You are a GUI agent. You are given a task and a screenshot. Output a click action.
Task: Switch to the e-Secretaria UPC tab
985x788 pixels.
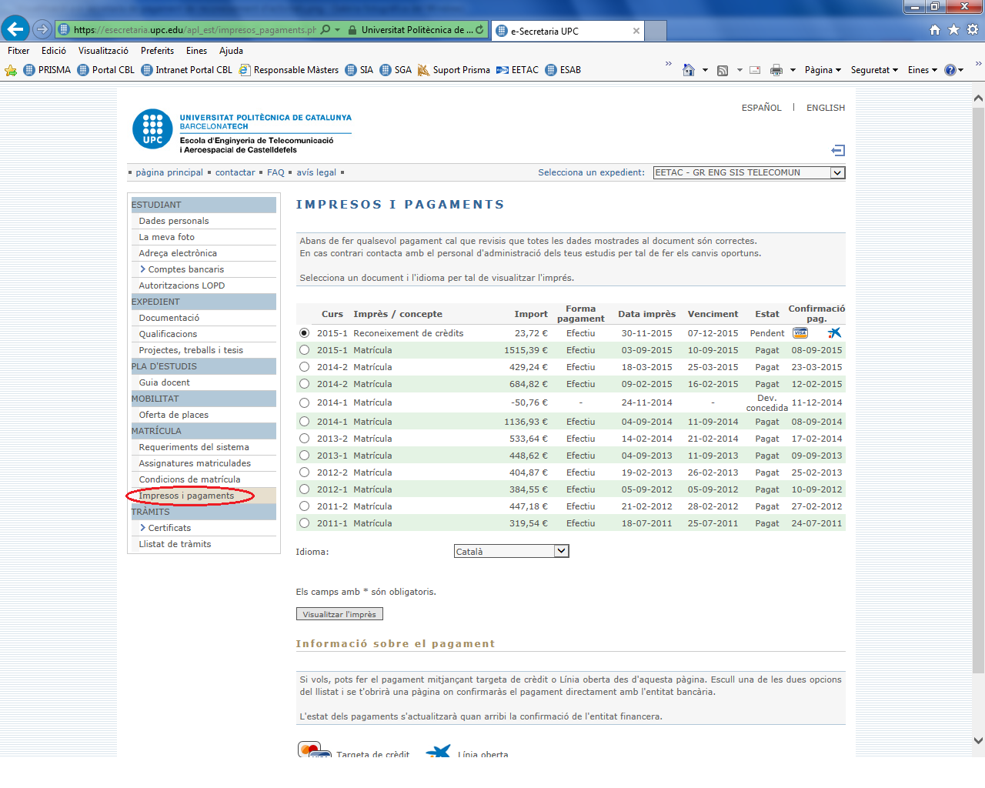[x=567, y=31]
